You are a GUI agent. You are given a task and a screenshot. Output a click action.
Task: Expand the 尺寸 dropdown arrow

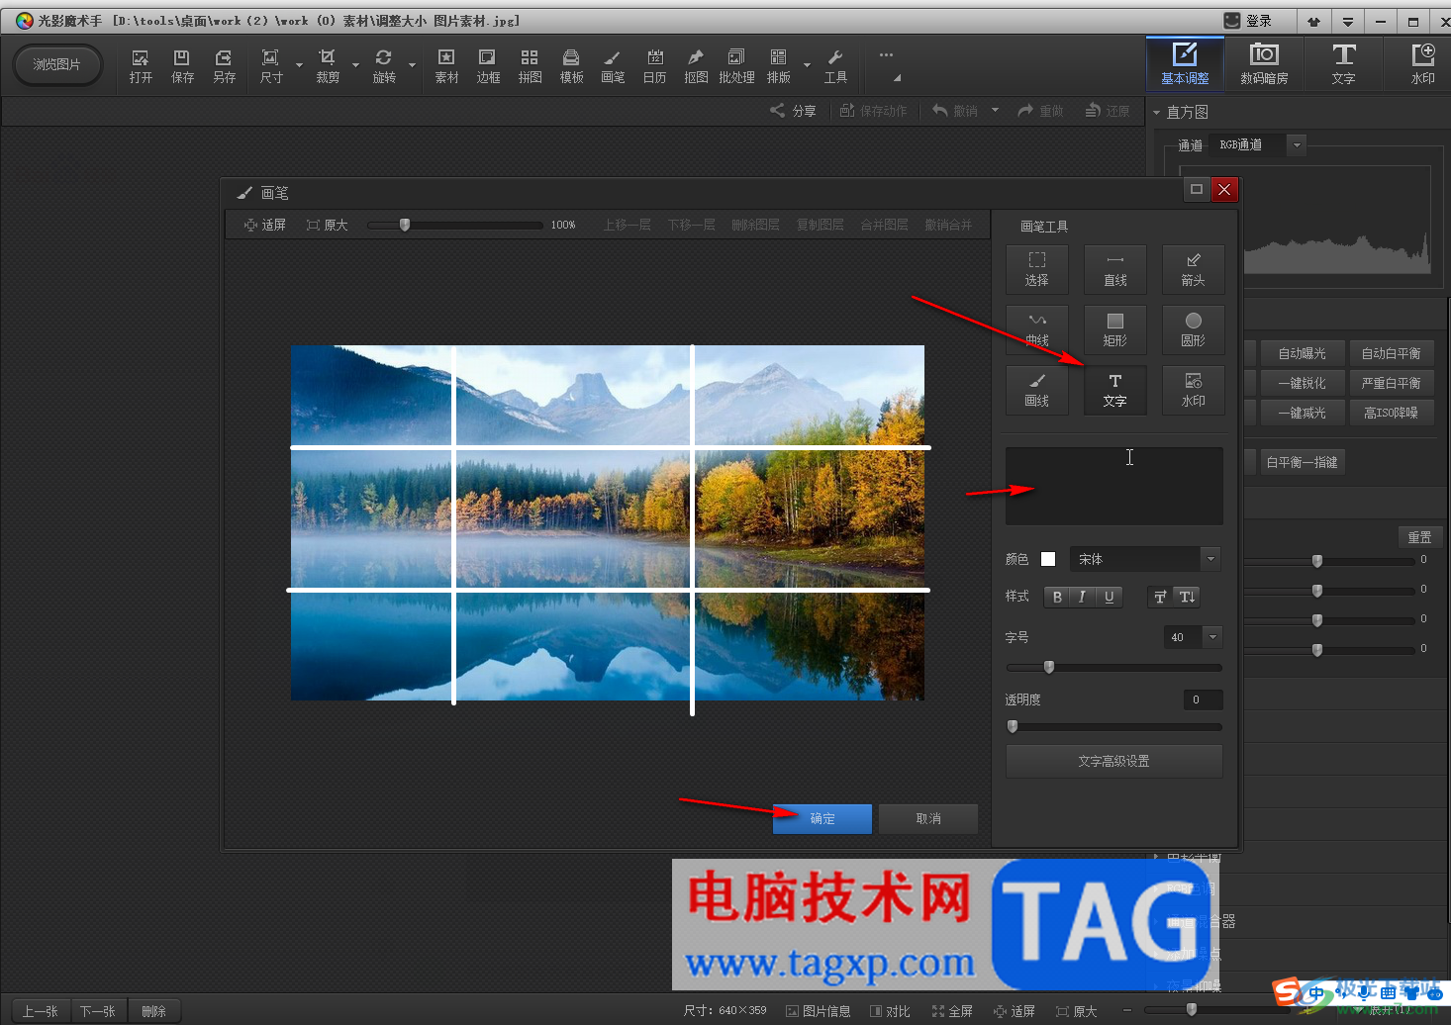(299, 66)
